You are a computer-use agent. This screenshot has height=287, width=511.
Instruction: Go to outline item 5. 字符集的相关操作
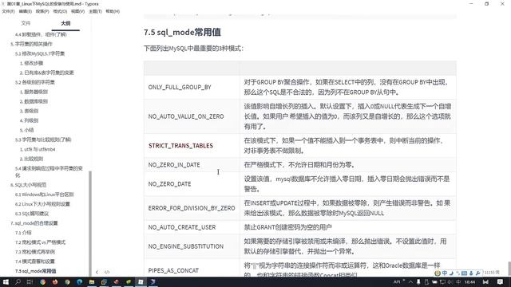tap(31, 44)
